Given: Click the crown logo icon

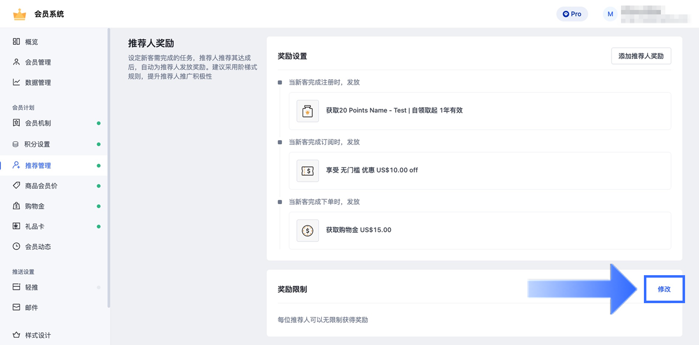Looking at the screenshot, I should 19,14.
